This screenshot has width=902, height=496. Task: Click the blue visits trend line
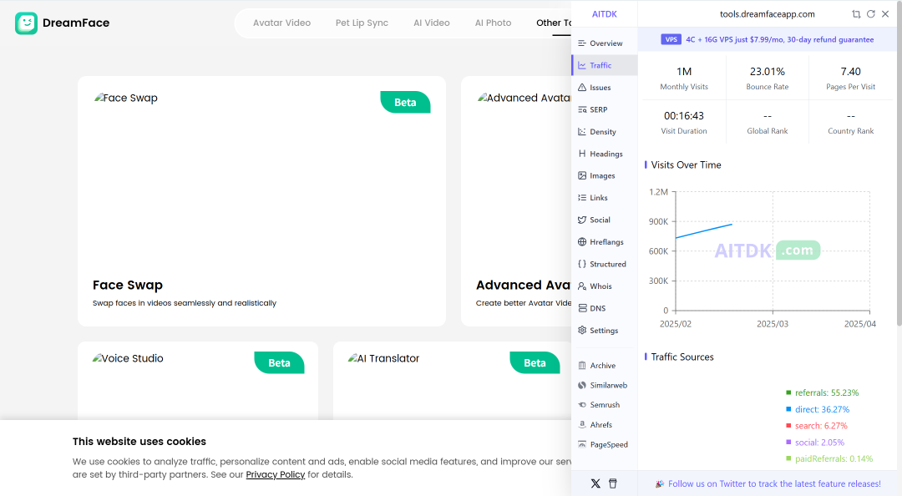point(704,230)
